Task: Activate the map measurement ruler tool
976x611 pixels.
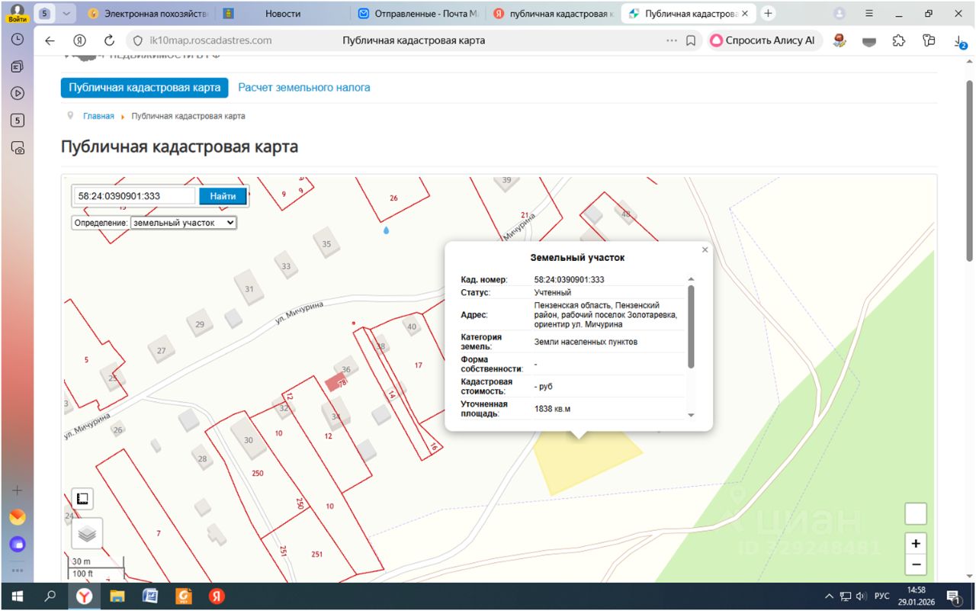Action: point(83,499)
